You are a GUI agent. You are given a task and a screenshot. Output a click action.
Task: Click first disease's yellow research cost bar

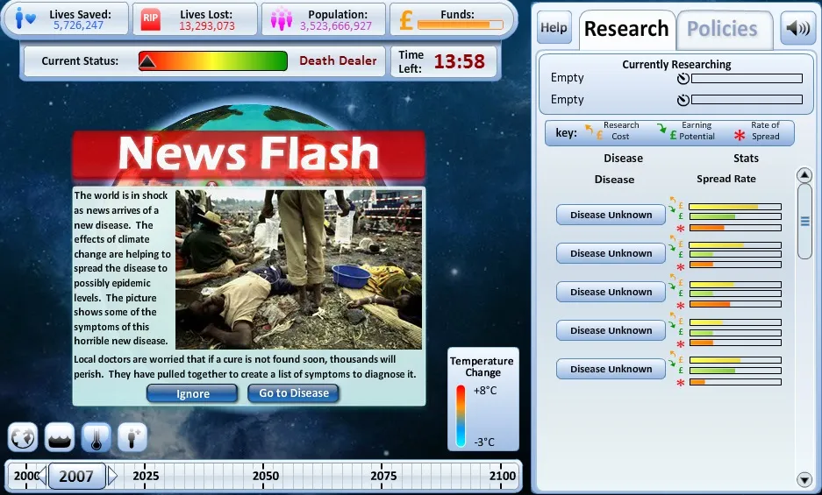(x=735, y=207)
